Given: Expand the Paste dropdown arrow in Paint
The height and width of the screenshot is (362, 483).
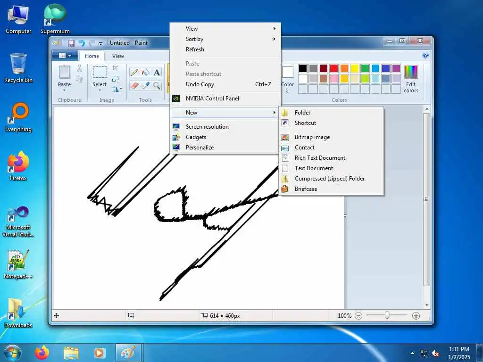Looking at the screenshot, I should pos(64,90).
